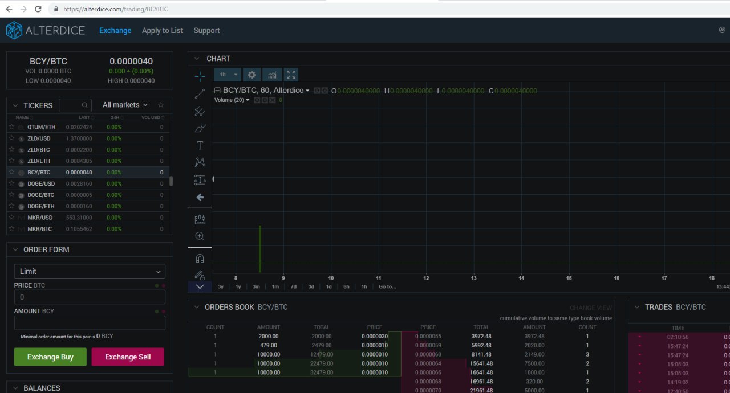
Task: Reload the browser page
Action: coord(38,9)
